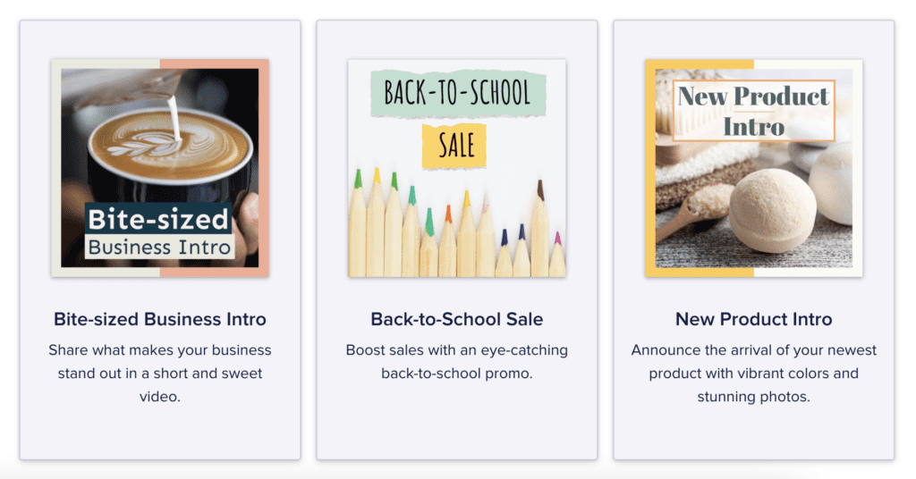The width and height of the screenshot is (916, 479).
Task: Click the dark 'Bite-sized' overlay text on coffee image
Action: (158, 218)
